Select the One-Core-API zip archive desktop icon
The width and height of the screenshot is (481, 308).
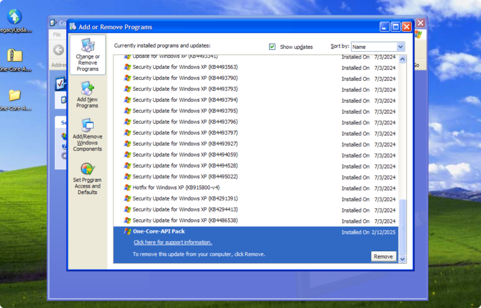14,56
